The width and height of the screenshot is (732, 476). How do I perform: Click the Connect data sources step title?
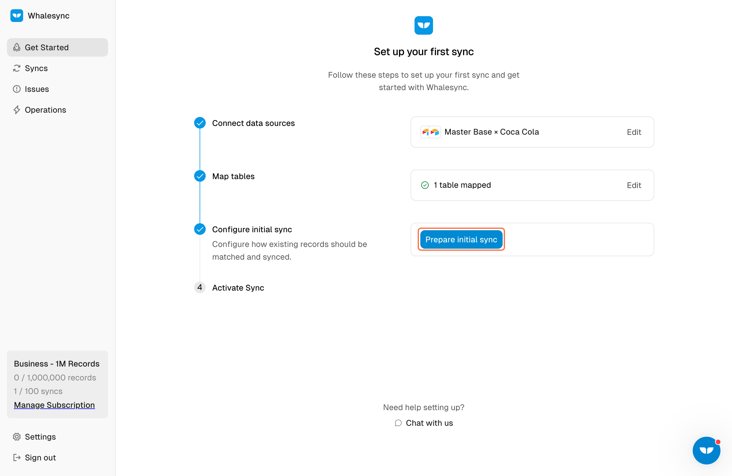coord(253,123)
